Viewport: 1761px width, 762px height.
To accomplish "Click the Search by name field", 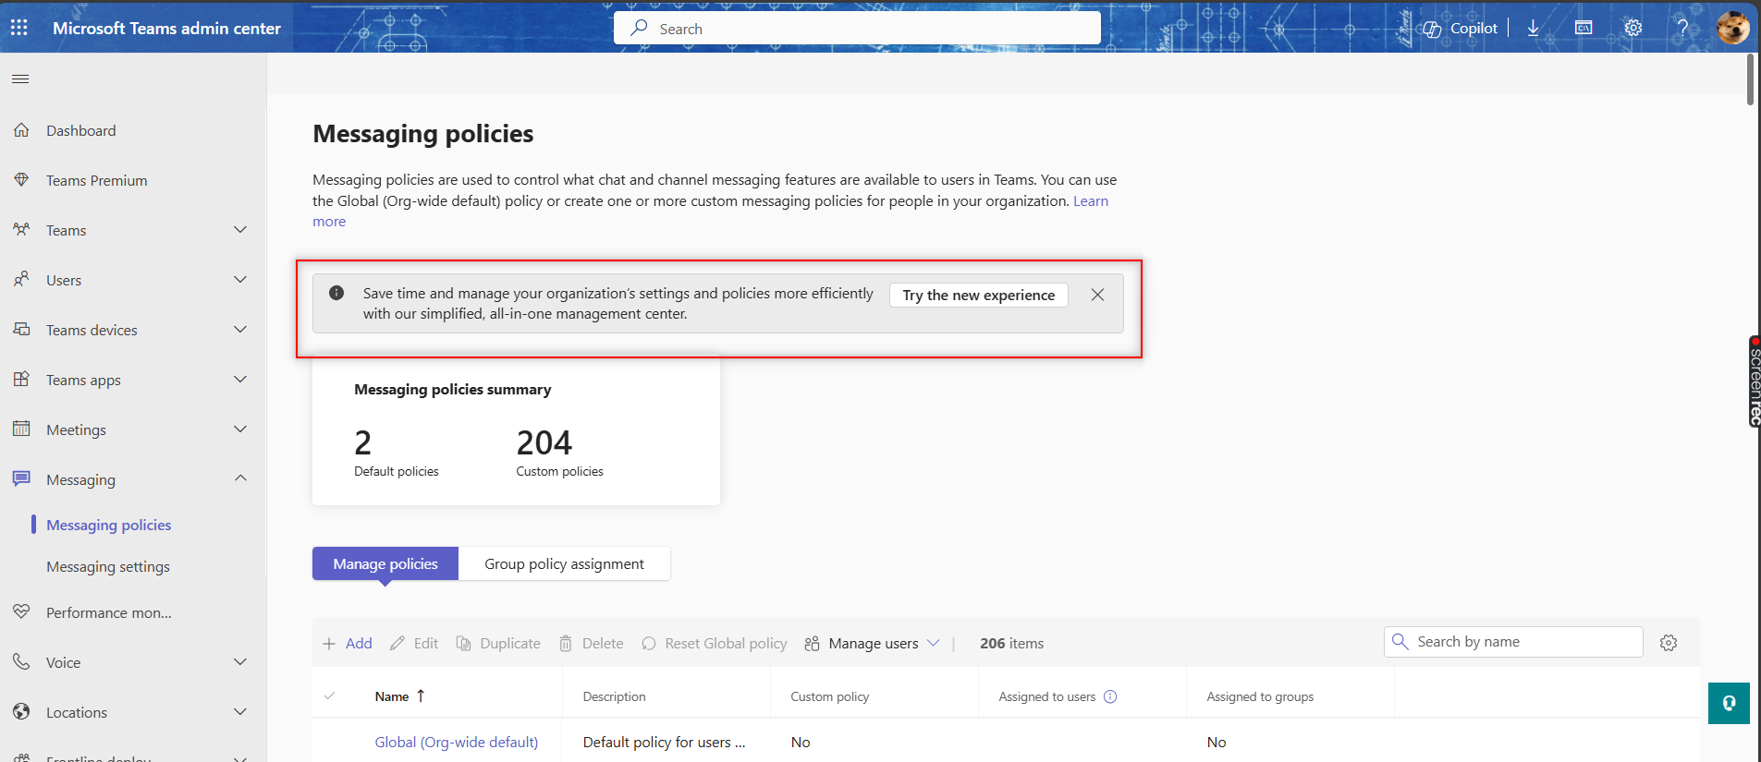I will [1525, 642].
